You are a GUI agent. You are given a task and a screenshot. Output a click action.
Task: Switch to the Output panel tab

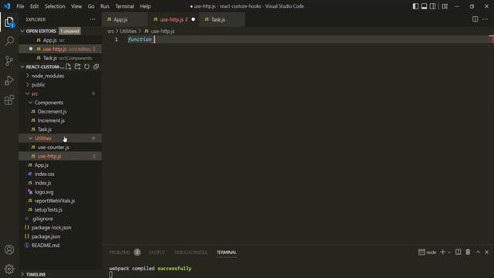[x=157, y=253]
